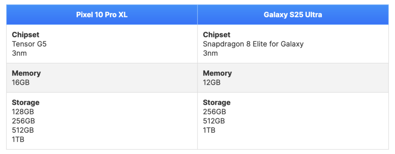Click the Pixel Storage label

coord(26,102)
